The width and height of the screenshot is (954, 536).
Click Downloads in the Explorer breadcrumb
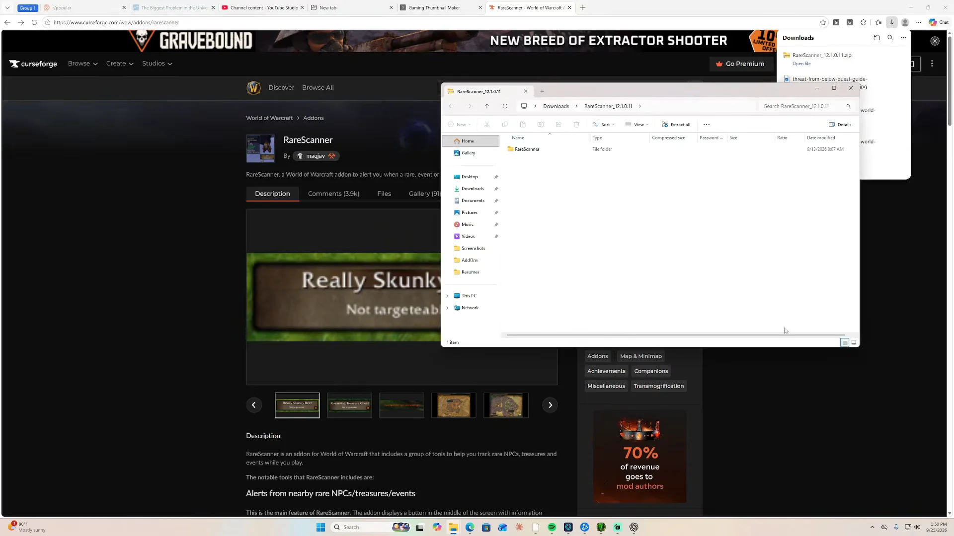click(556, 106)
